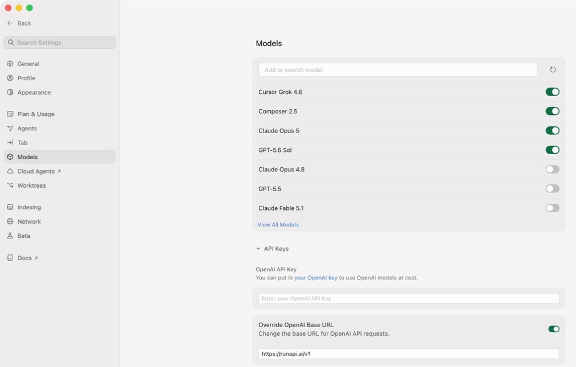
Task: Click the Network globe icon
Action: tap(10, 221)
